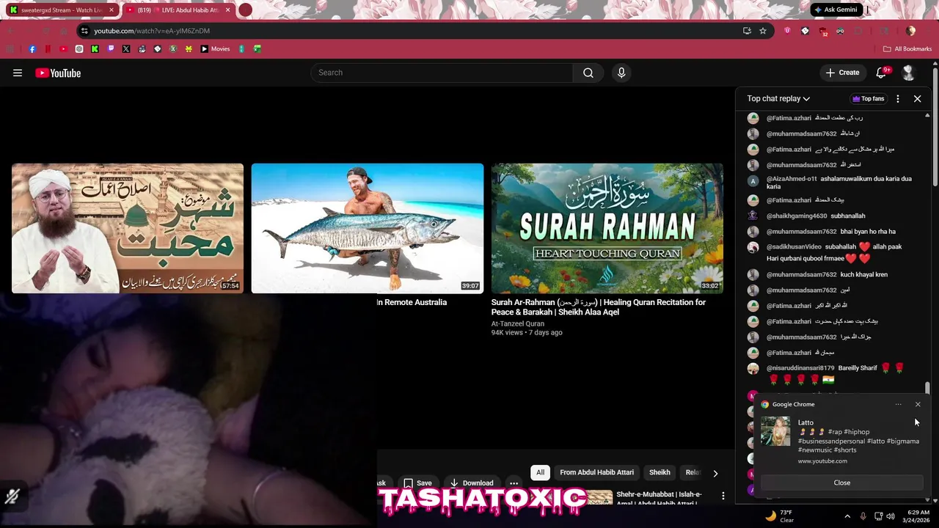Viewport: 939px width, 528px height.
Task: Open options for the Shehr-e-Muhabbat video
Action: tap(723, 496)
